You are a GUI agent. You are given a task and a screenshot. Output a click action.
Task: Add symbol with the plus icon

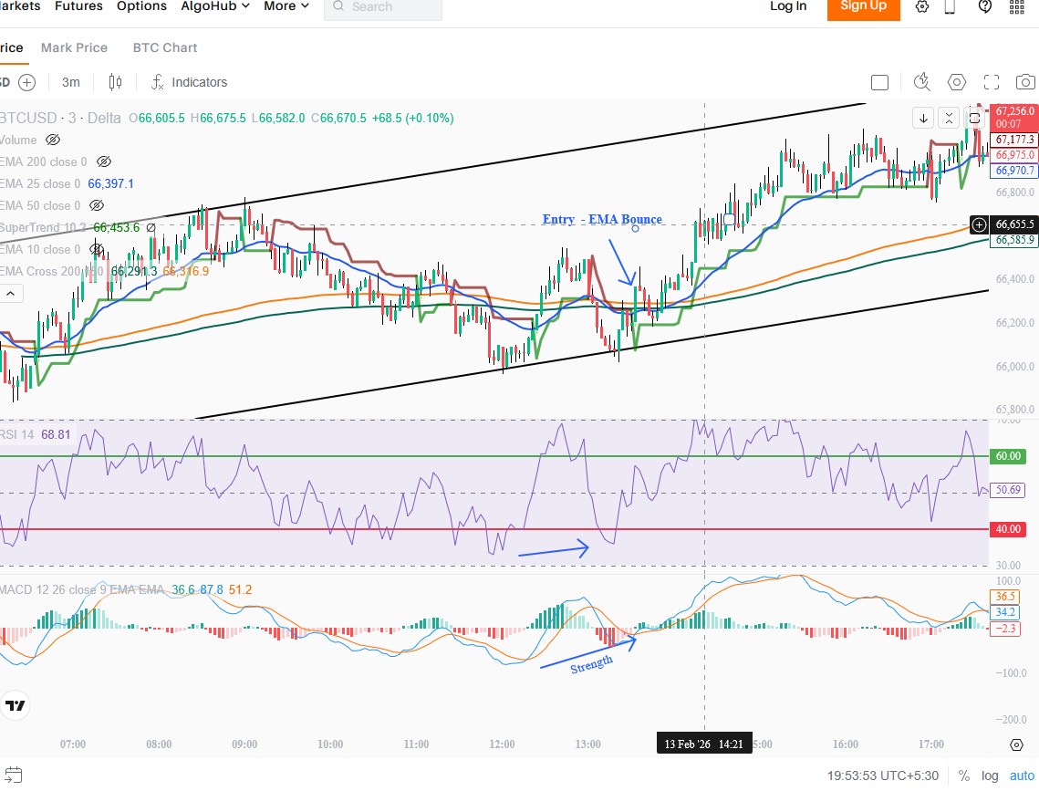[26, 82]
